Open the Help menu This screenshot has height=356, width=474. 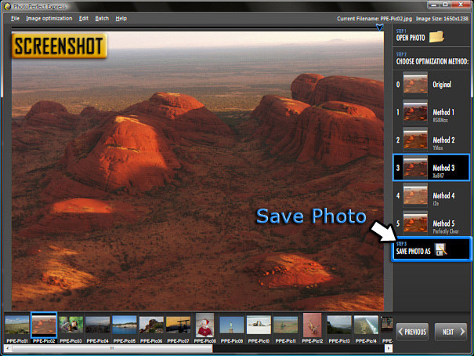121,19
